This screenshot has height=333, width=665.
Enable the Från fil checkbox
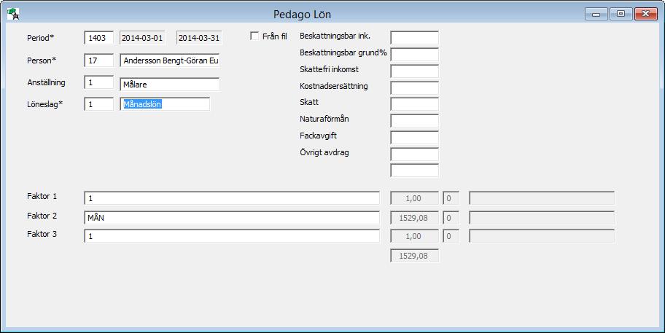[254, 36]
